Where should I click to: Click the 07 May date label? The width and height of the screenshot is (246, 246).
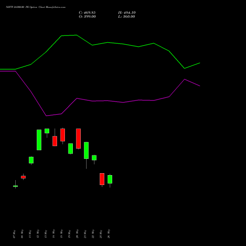14,234
